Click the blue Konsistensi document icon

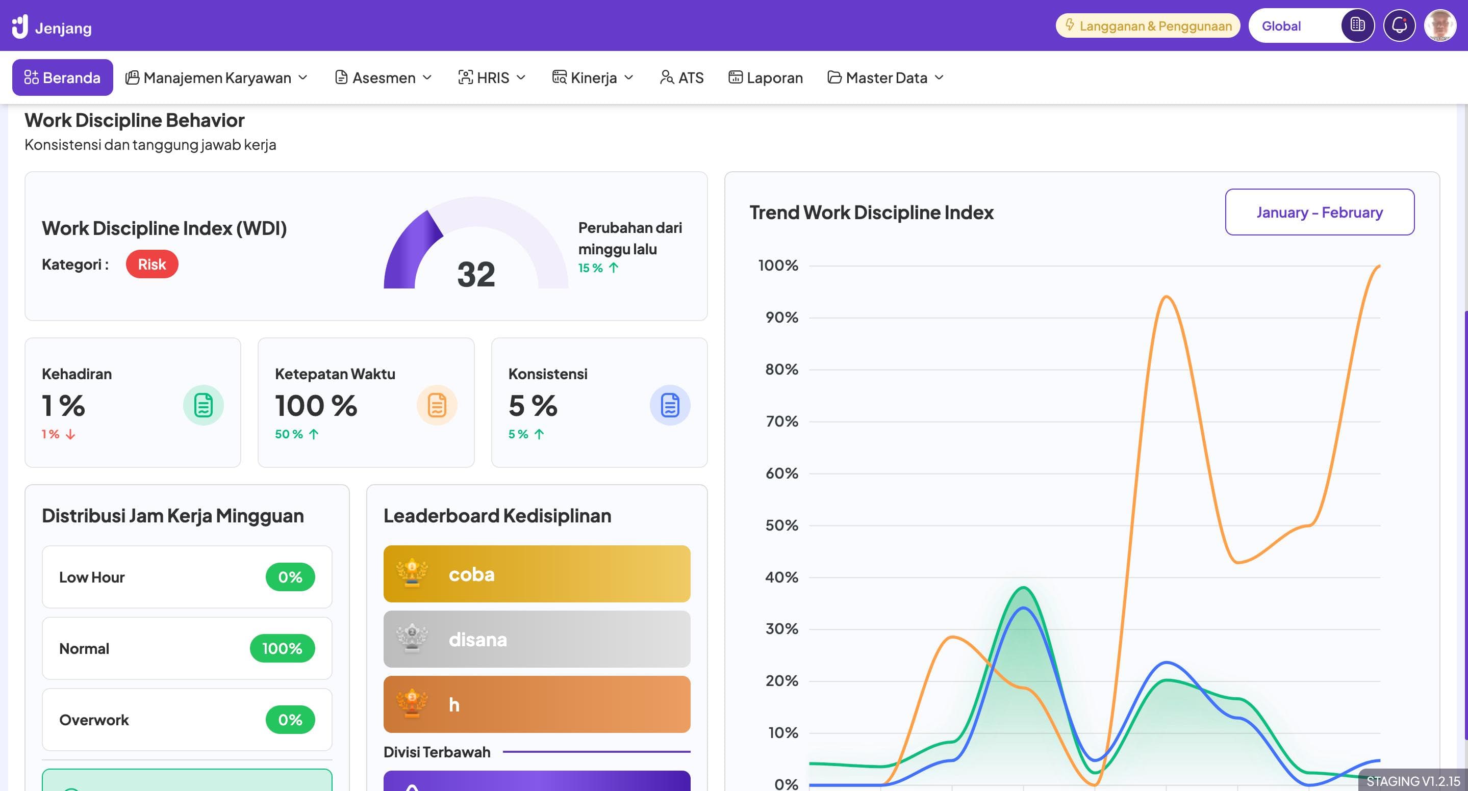coord(670,406)
